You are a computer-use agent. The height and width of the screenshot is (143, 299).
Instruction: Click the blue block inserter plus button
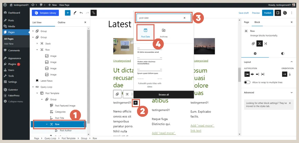click(x=68, y=13)
